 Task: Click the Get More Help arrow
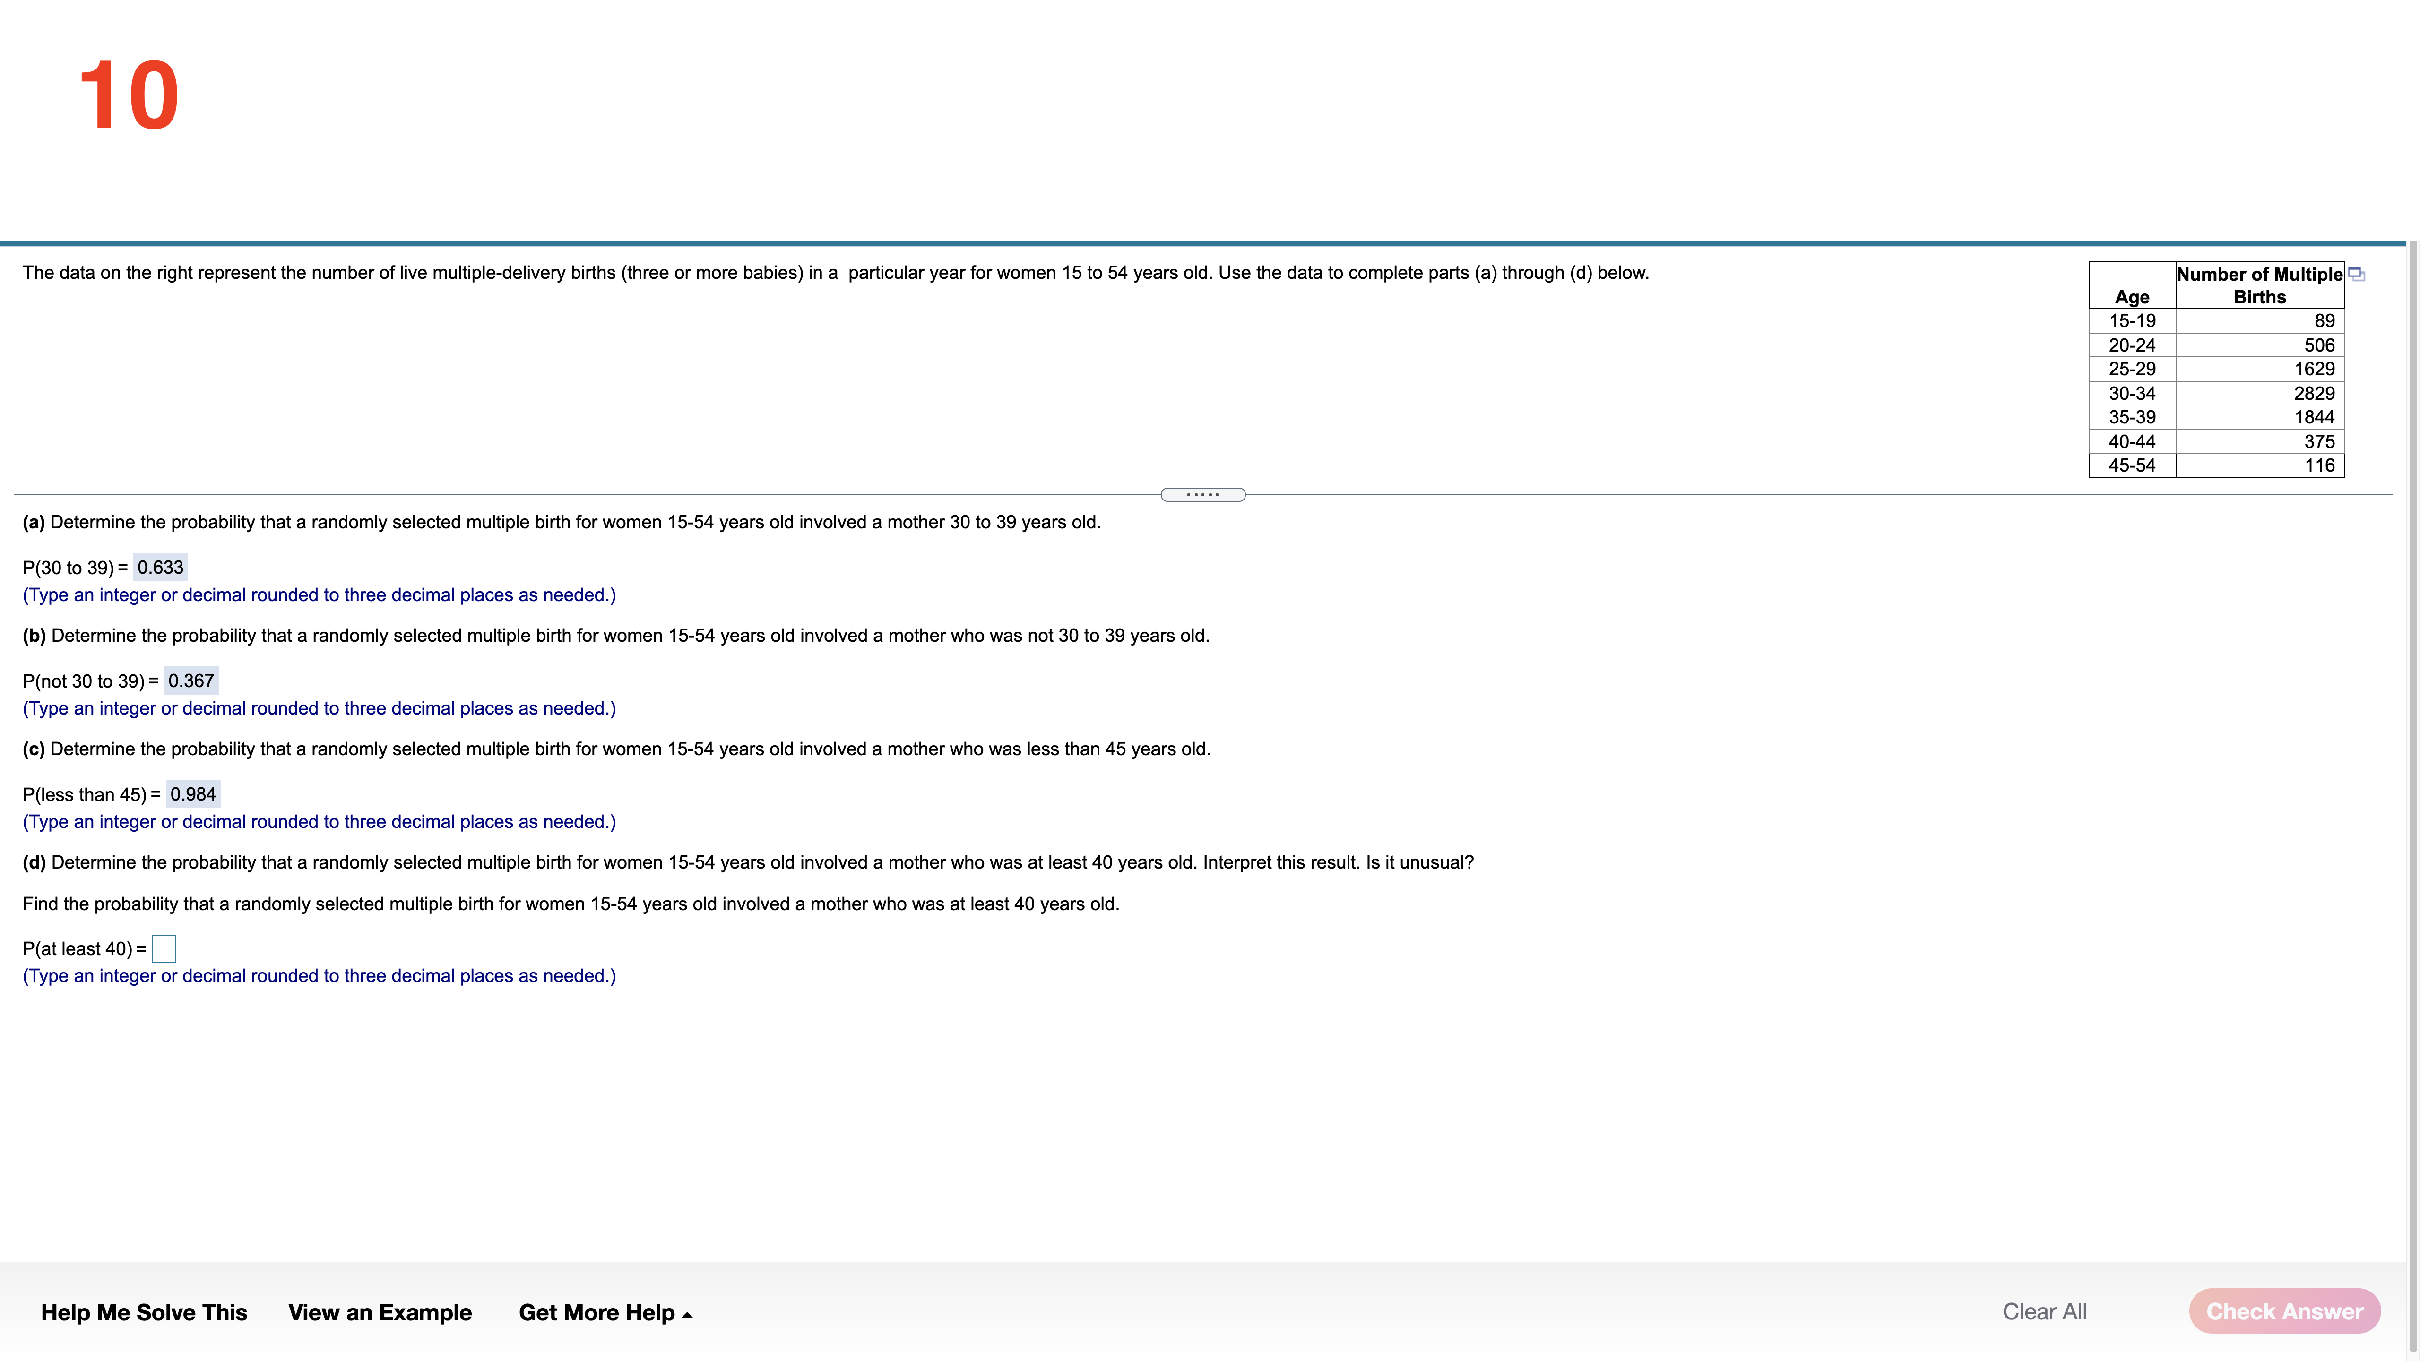pyautogui.click(x=688, y=1315)
